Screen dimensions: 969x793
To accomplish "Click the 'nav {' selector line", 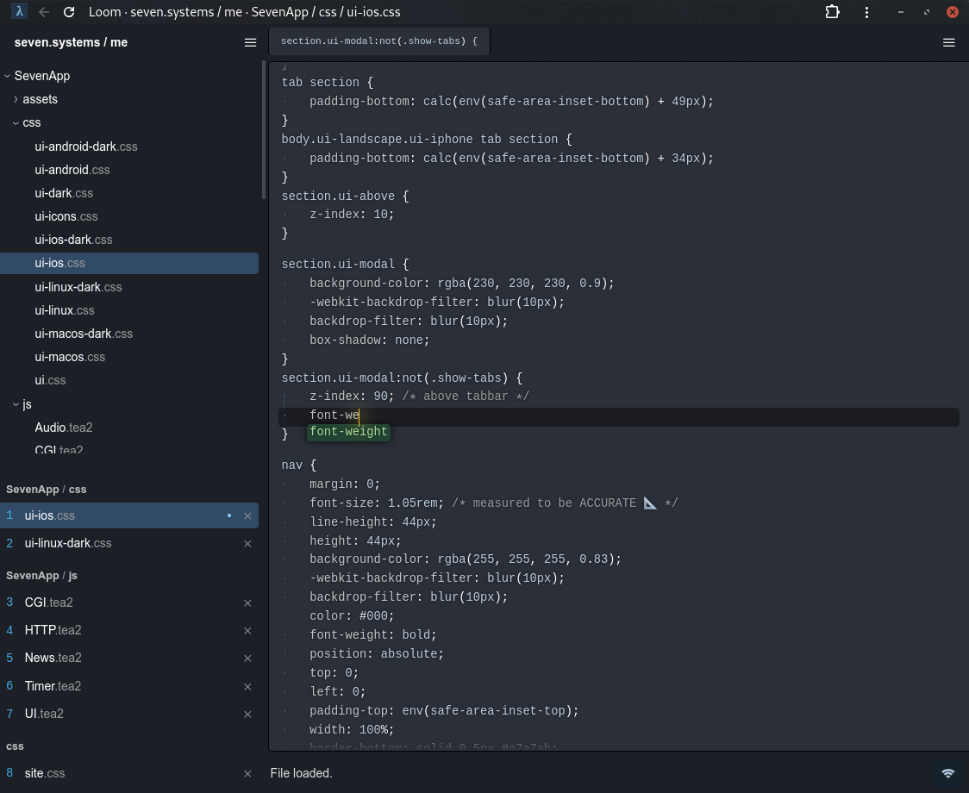I will (x=299, y=465).
